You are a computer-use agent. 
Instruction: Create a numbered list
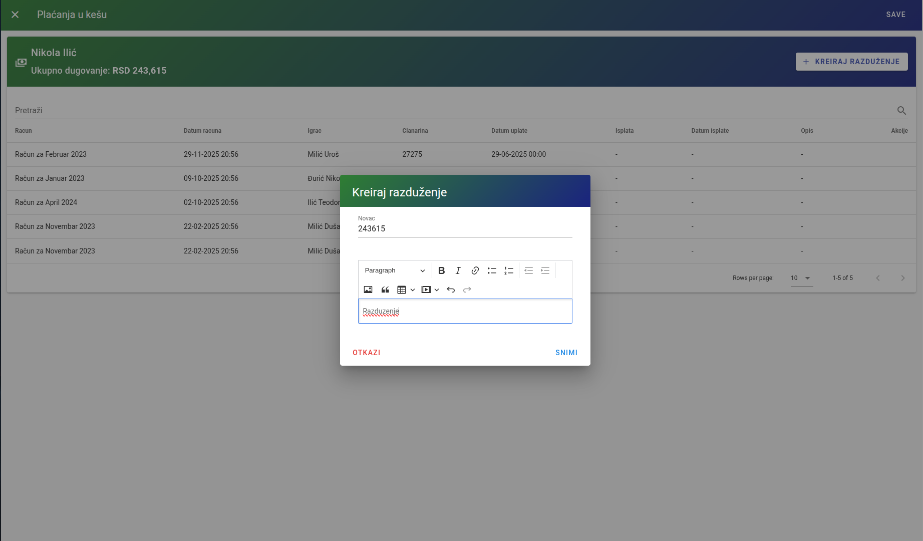(509, 270)
